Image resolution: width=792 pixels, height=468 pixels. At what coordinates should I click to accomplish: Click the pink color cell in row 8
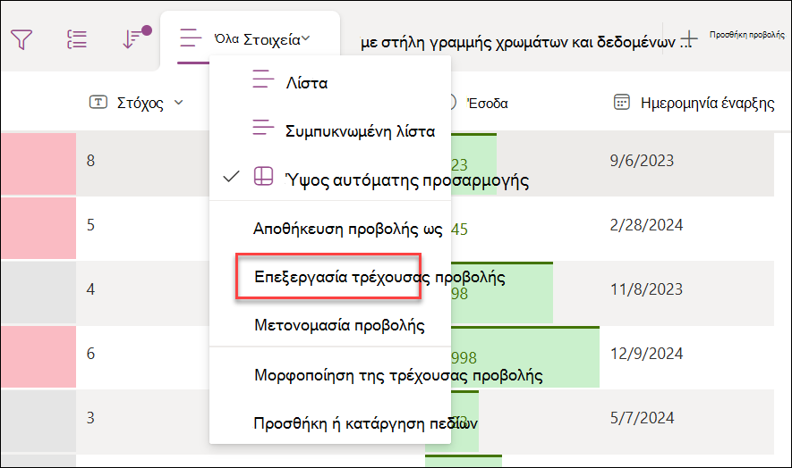click(38, 164)
